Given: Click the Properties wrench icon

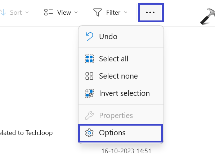Looking at the screenshot, I should pyautogui.click(x=89, y=116).
